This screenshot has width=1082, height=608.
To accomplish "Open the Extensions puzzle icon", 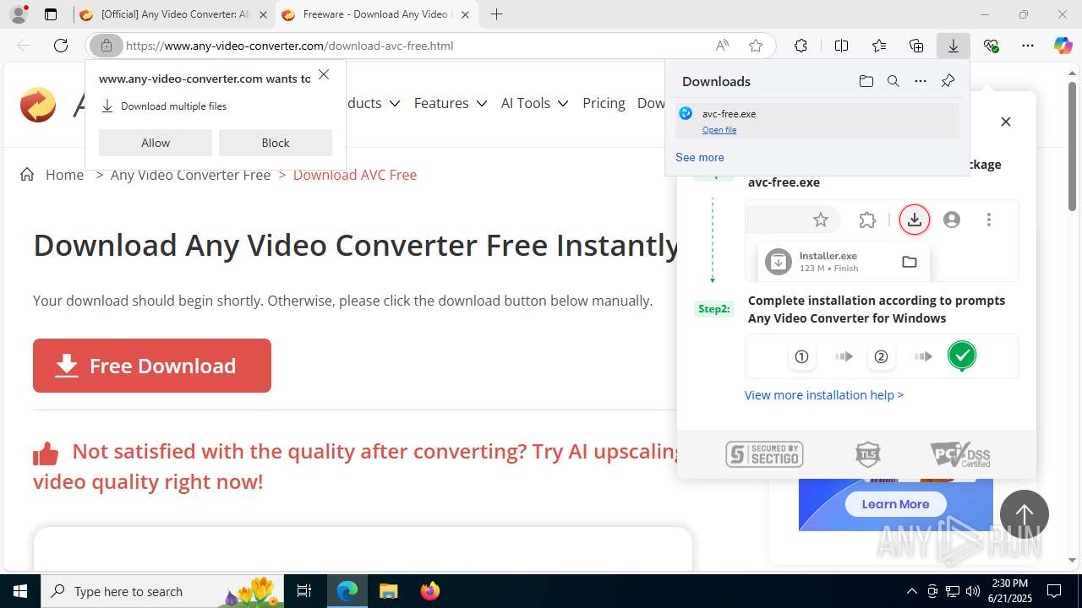I will [801, 46].
